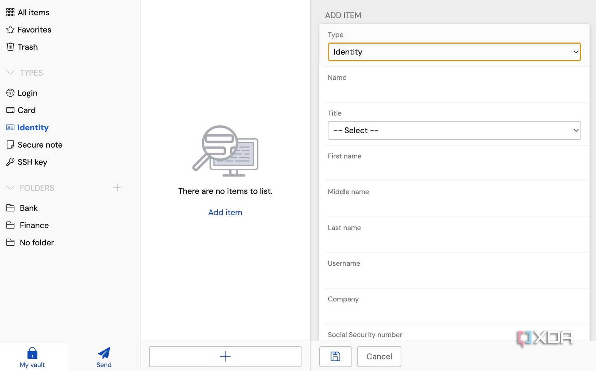Open the Title Select dropdown
Viewport: 596px width, 371px height.
(x=454, y=130)
